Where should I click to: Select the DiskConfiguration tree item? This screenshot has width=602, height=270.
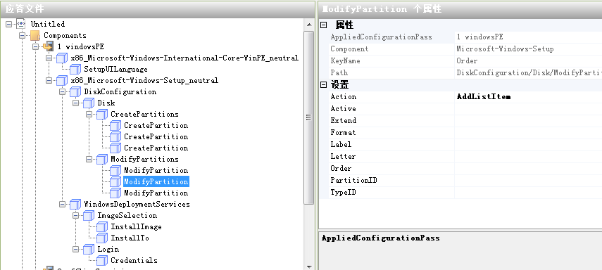point(120,91)
